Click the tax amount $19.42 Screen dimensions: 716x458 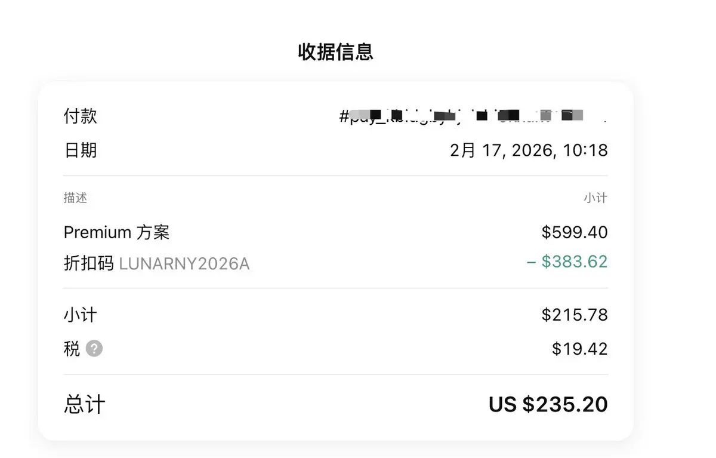click(580, 349)
